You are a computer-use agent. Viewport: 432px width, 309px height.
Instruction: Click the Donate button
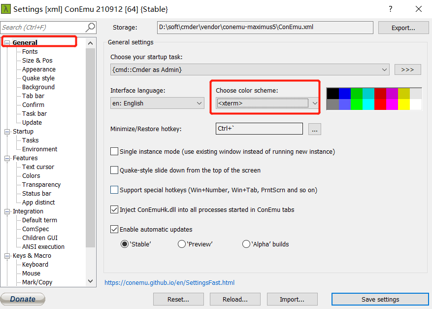click(x=23, y=299)
